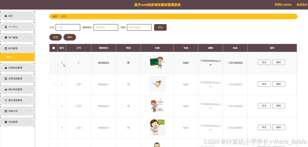Click the phone number 13823888886
The image size is (308, 147).
click(235, 106)
